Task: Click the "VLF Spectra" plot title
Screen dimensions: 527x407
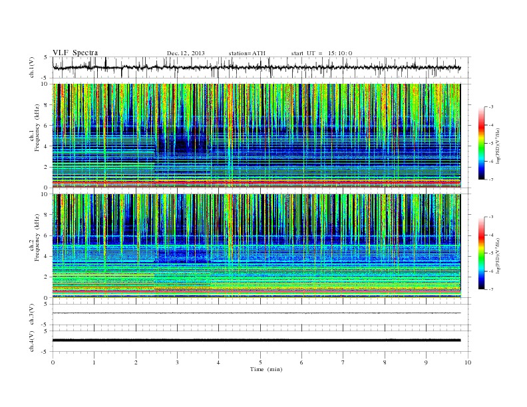Action: [75, 53]
